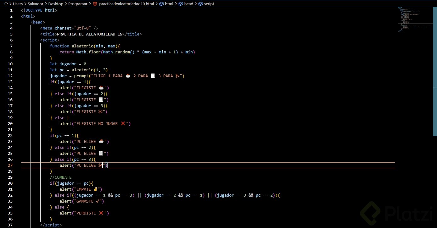Open the Salvador breadcrumb folder

pyautogui.click(x=35, y=4)
